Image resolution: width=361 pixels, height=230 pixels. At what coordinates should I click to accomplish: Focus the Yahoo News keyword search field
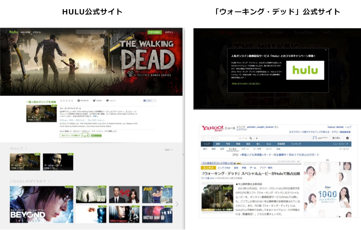219,138
